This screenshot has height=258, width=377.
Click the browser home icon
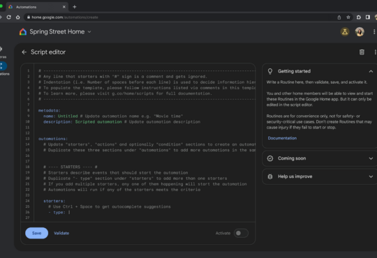(x=17, y=17)
